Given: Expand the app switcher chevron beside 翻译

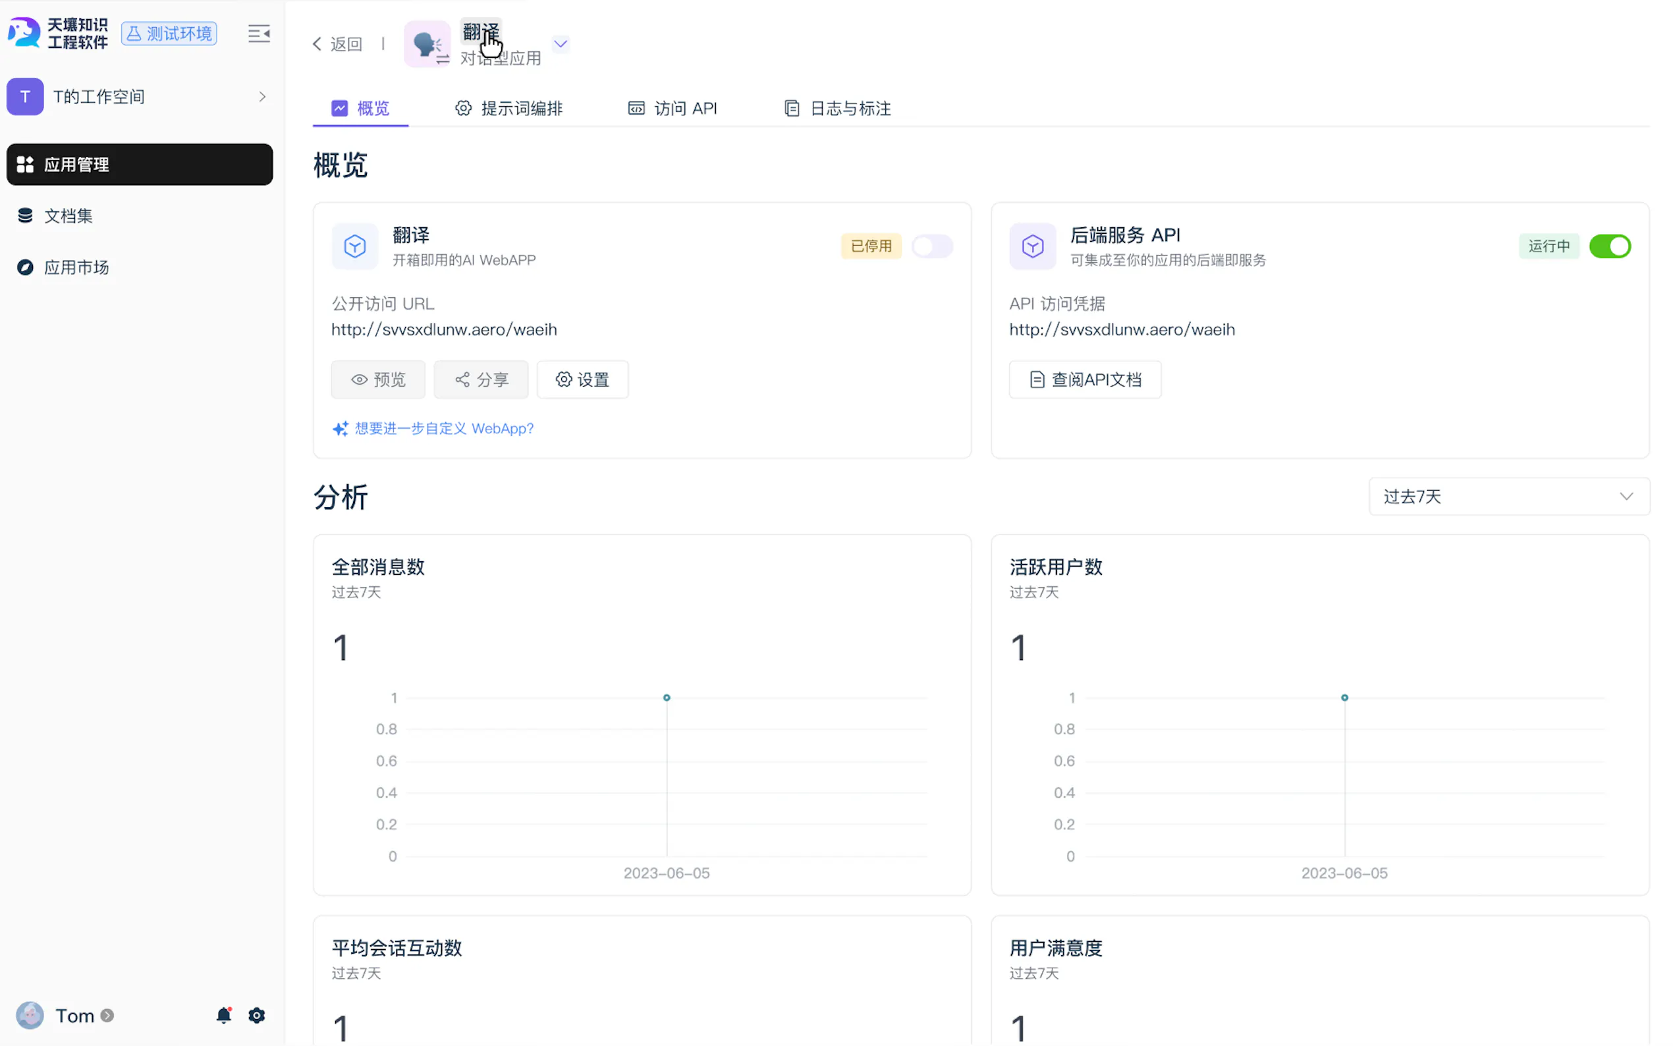Looking at the screenshot, I should click(x=561, y=44).
